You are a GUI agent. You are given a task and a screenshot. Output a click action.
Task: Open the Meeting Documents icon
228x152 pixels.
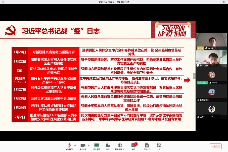tap(147, 145)
